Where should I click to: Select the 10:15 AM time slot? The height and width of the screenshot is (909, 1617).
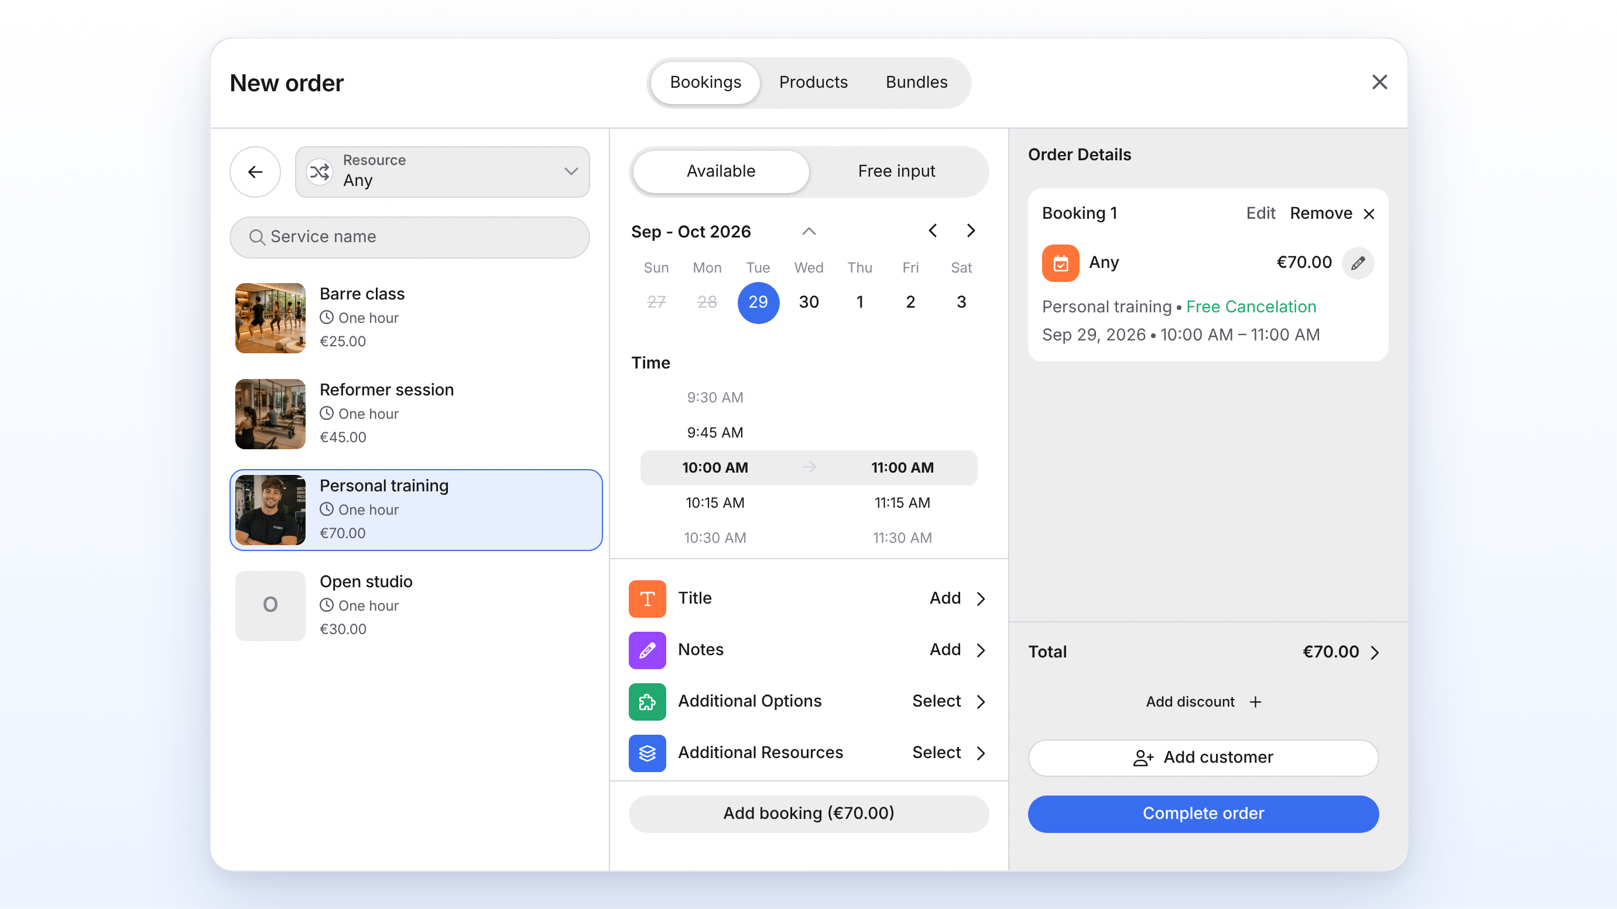714,503
